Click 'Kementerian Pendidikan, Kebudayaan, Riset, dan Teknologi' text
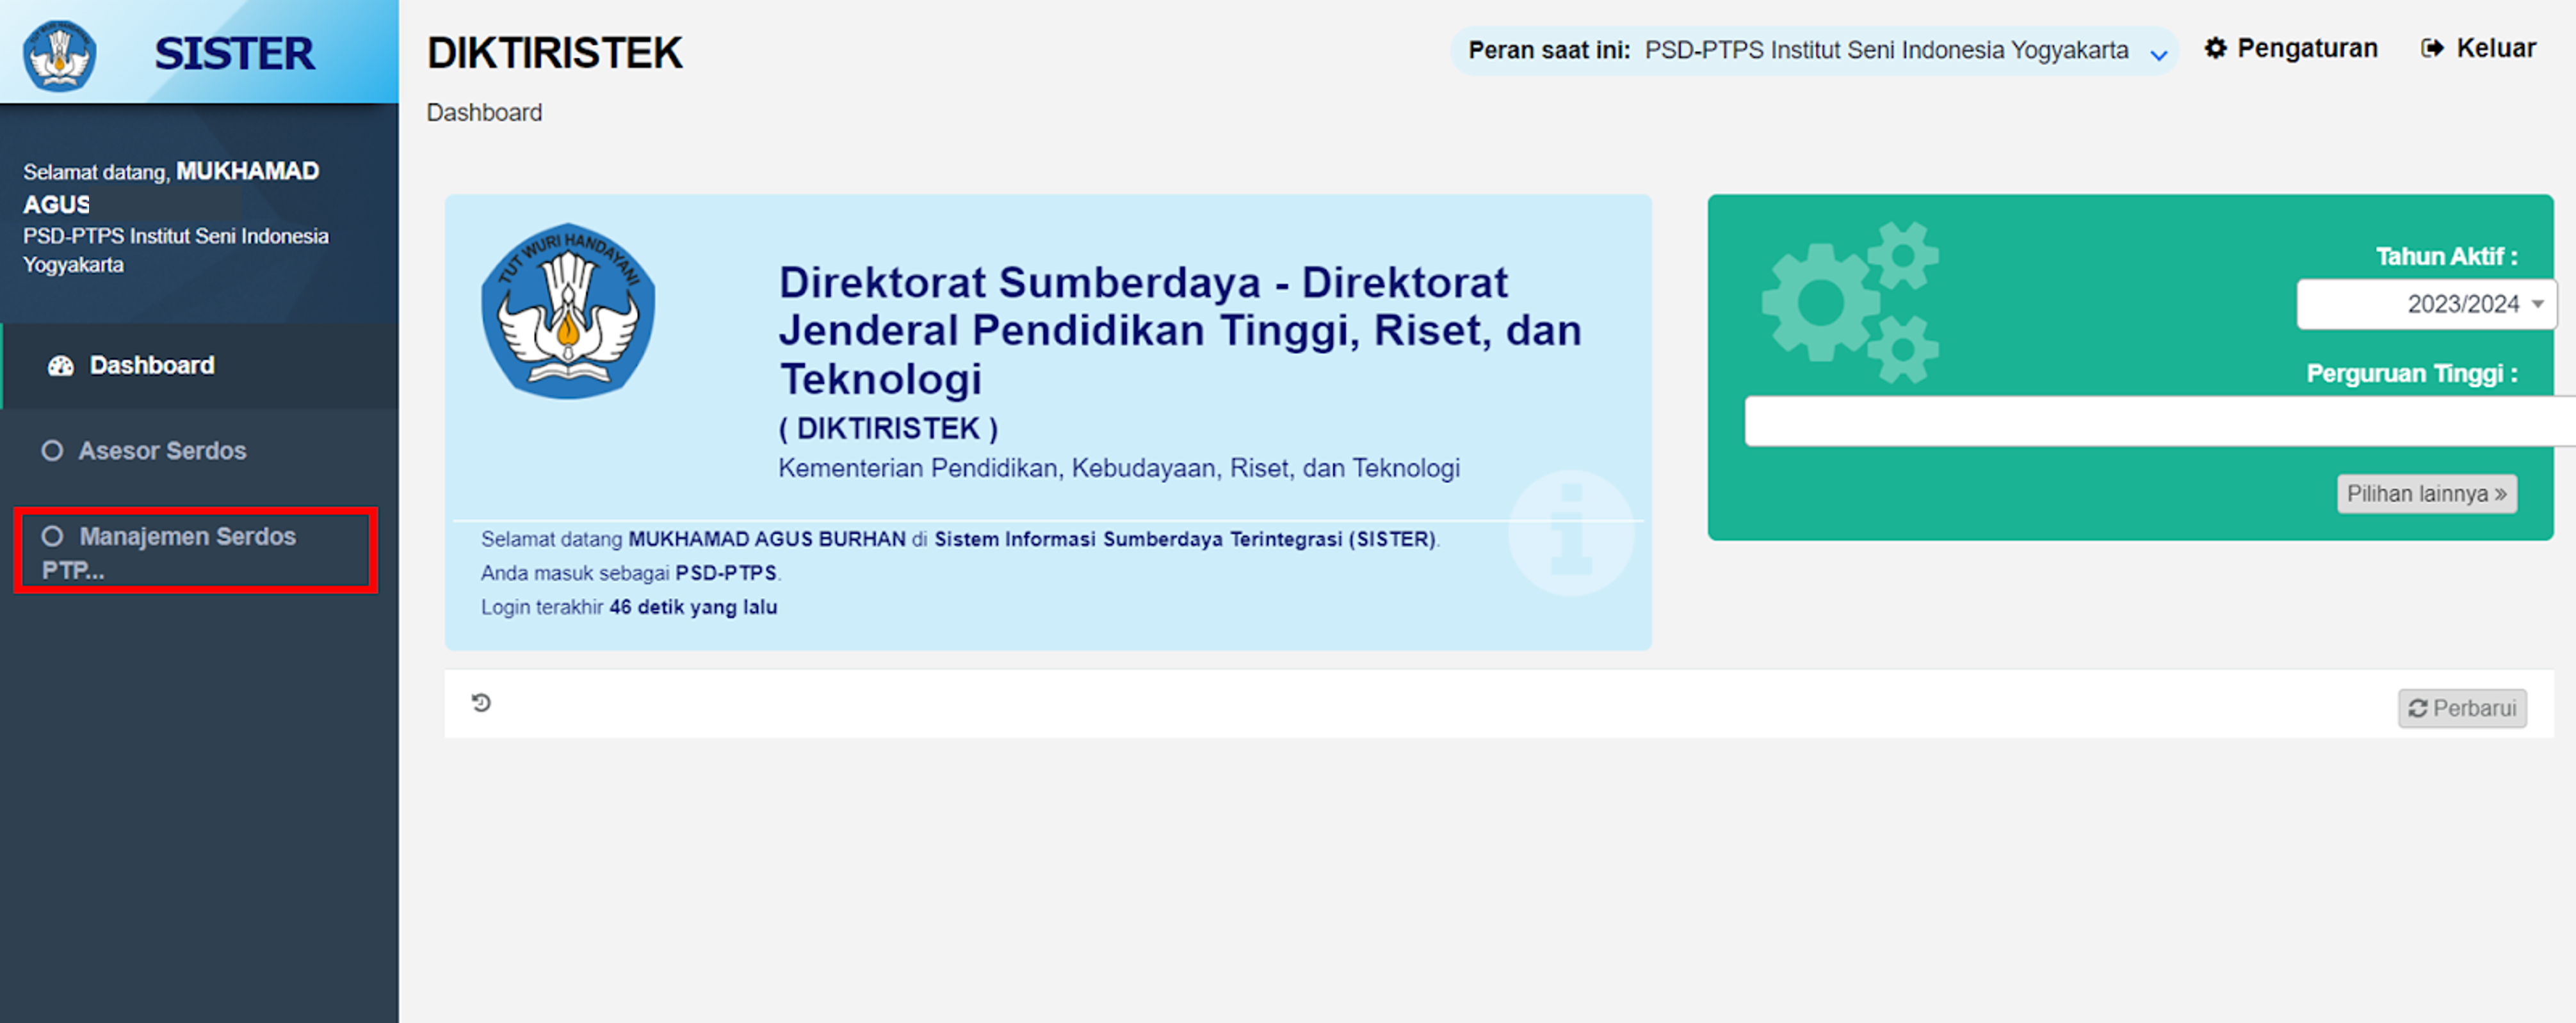Image resolution: width=2576 pixels, height=1023 pixels. coord(1119,468)
